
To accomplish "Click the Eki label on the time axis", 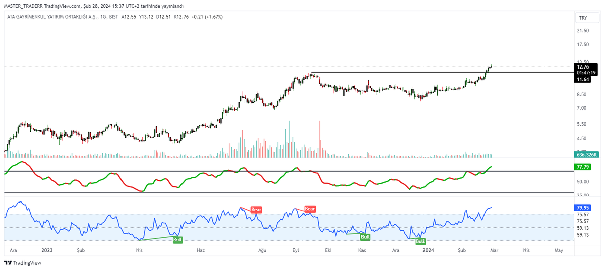I will click(x=328, y=250).
